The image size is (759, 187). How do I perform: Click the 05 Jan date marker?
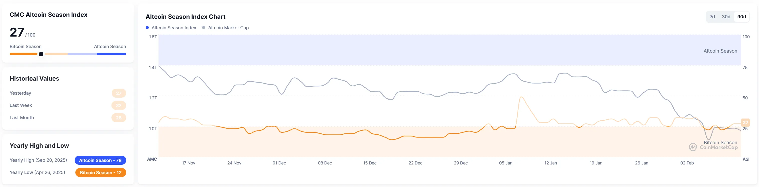point(506,163)
